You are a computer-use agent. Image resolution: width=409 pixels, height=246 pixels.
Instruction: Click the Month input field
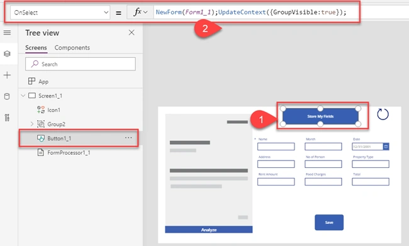click(323, 147)
